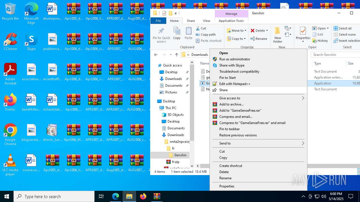Show hidden system tray icons

click(x=303, y=196)
